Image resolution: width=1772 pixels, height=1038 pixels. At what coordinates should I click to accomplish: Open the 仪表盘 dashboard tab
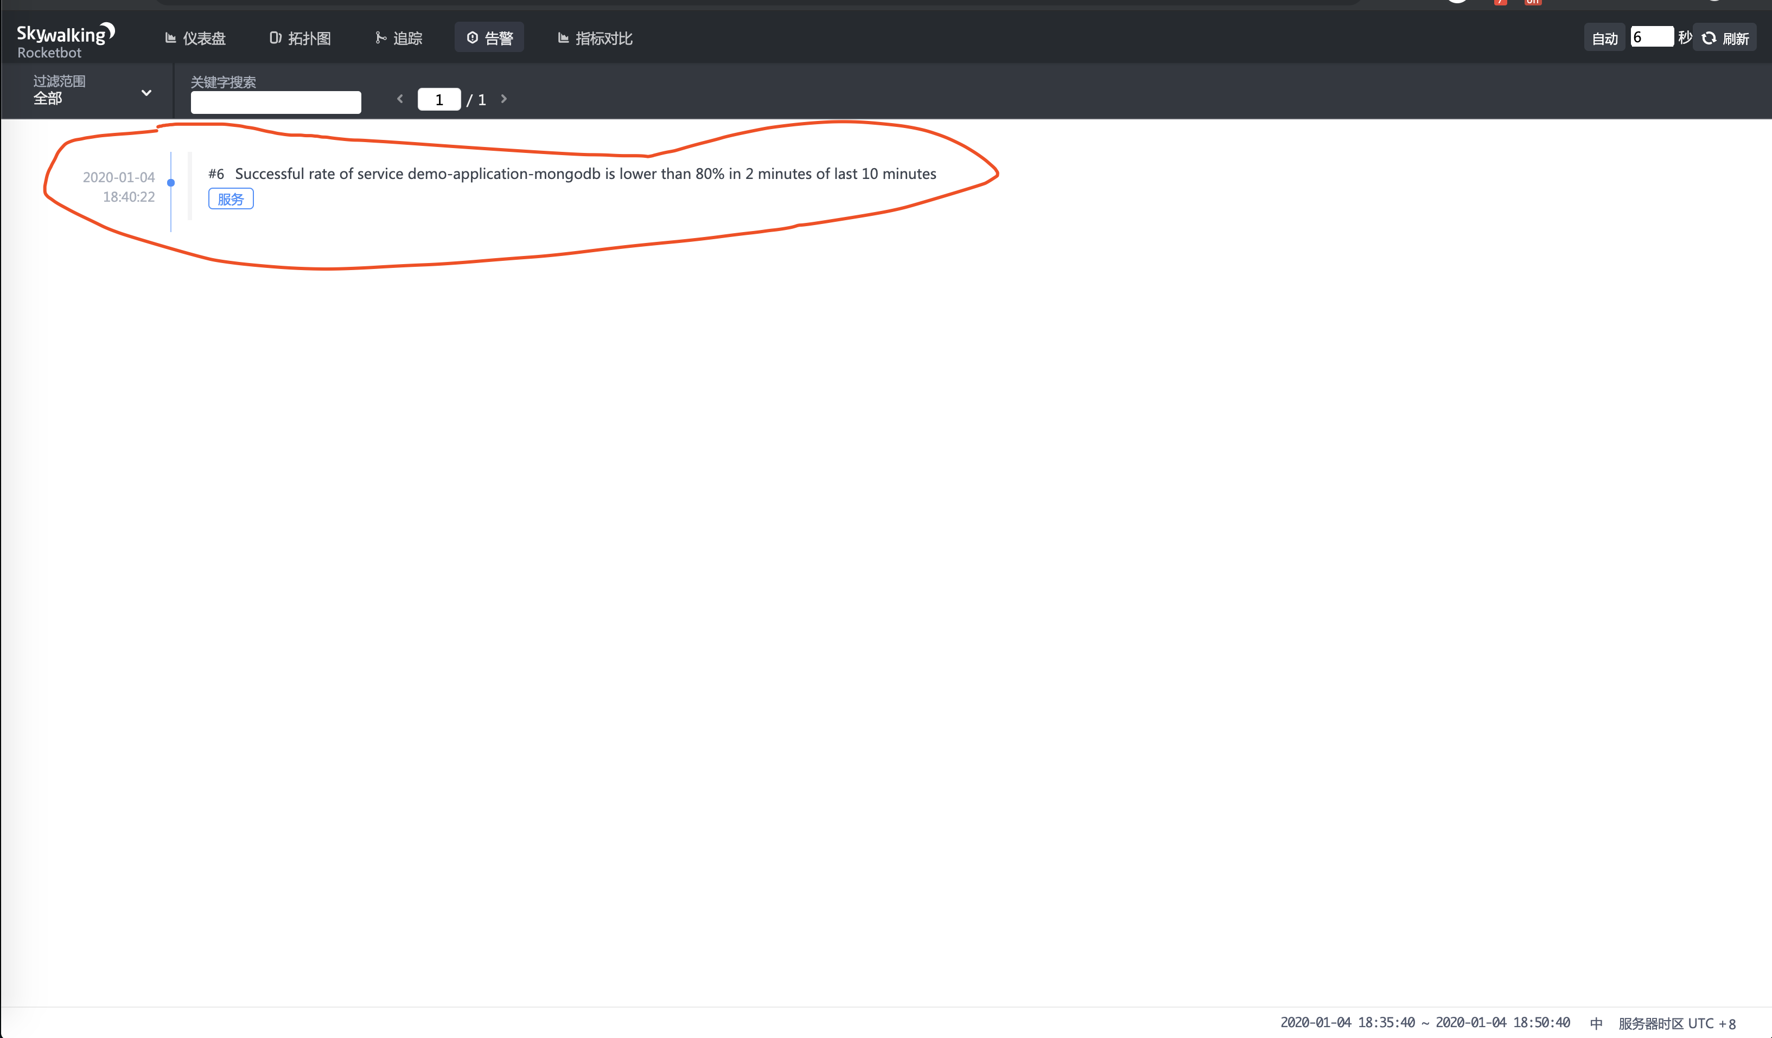(195, 38)
